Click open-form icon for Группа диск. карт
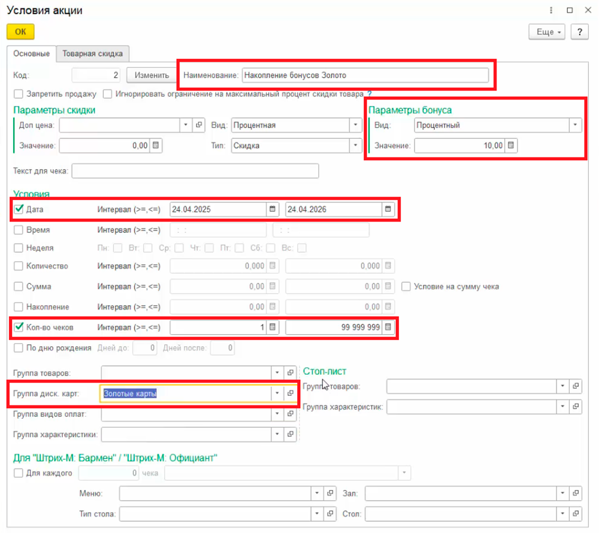 [x=291, y=393]
